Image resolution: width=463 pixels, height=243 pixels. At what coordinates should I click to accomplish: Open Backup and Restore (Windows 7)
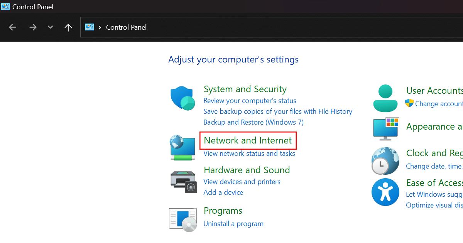pos(253,122)
